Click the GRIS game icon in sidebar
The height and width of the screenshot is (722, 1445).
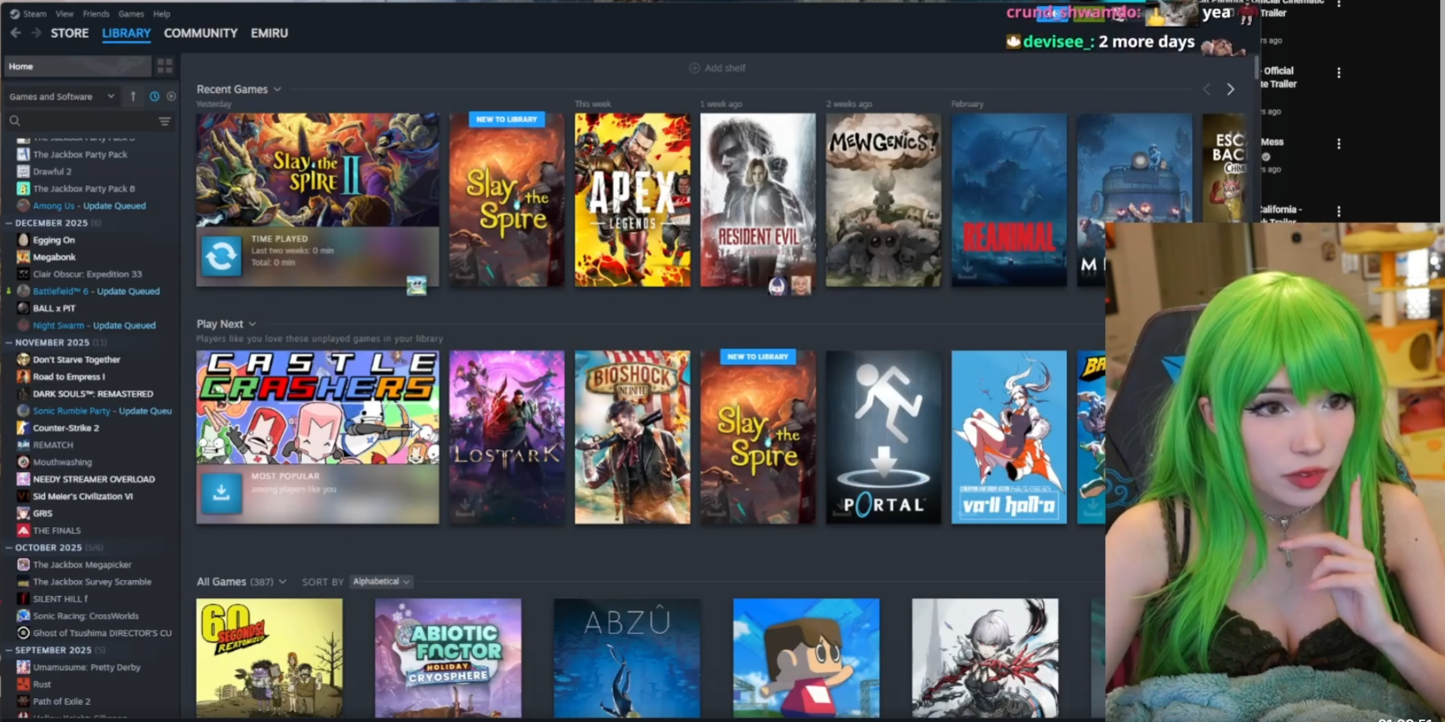click(23, 513)
